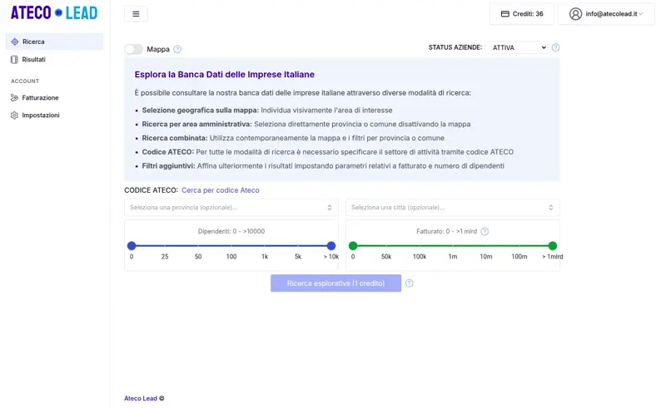Click the Risultati panel icon in sidebar
The height and width of the screenshot is (408, 666).
pyautogui.click(x=14, y=59)
